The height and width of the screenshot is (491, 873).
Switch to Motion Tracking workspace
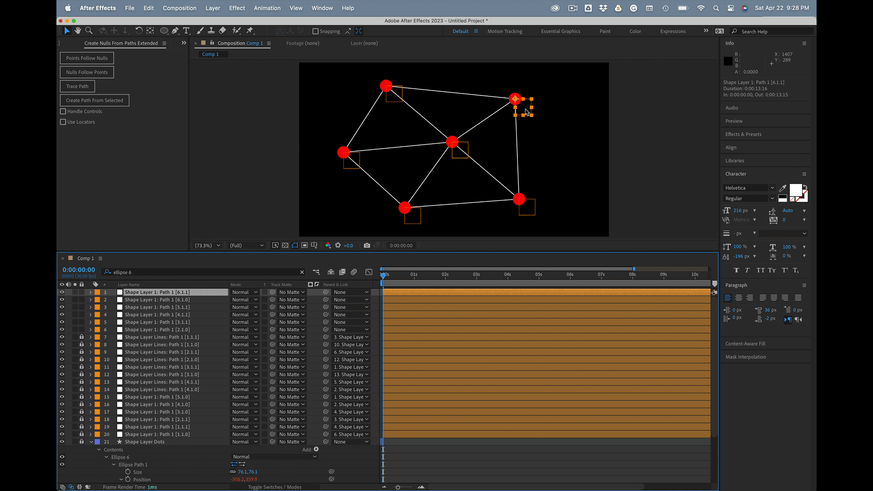[x=505, y=31]
